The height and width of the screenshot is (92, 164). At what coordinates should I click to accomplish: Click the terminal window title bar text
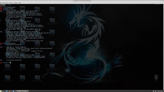[x=82, y=1]
